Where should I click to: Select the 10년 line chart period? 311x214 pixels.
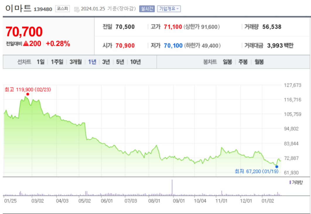(135, 62)
